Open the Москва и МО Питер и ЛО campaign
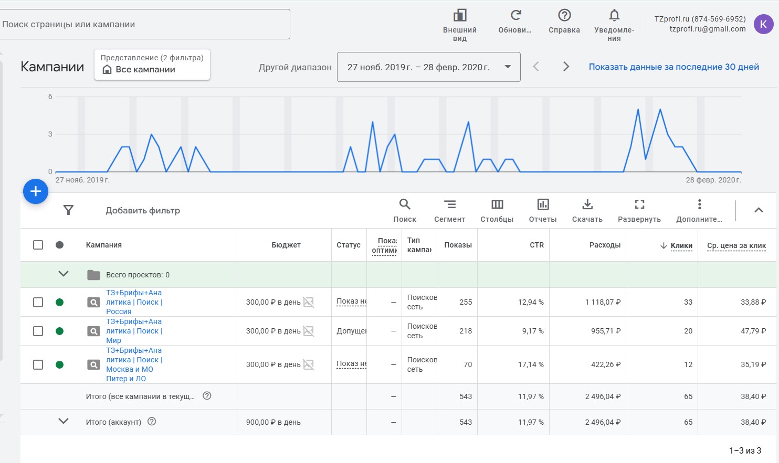This screenshot has width=779, height=463. pos(134,364)
